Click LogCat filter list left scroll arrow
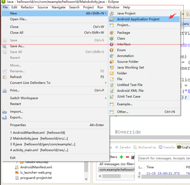190x185 pixels. [x=100, y=176]
